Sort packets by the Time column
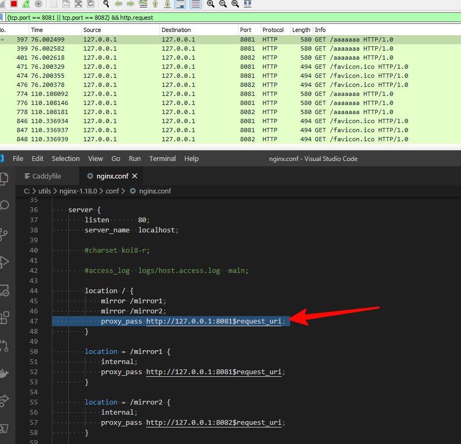461x444 pixels. pyautogui.click(x=54, y=30)
